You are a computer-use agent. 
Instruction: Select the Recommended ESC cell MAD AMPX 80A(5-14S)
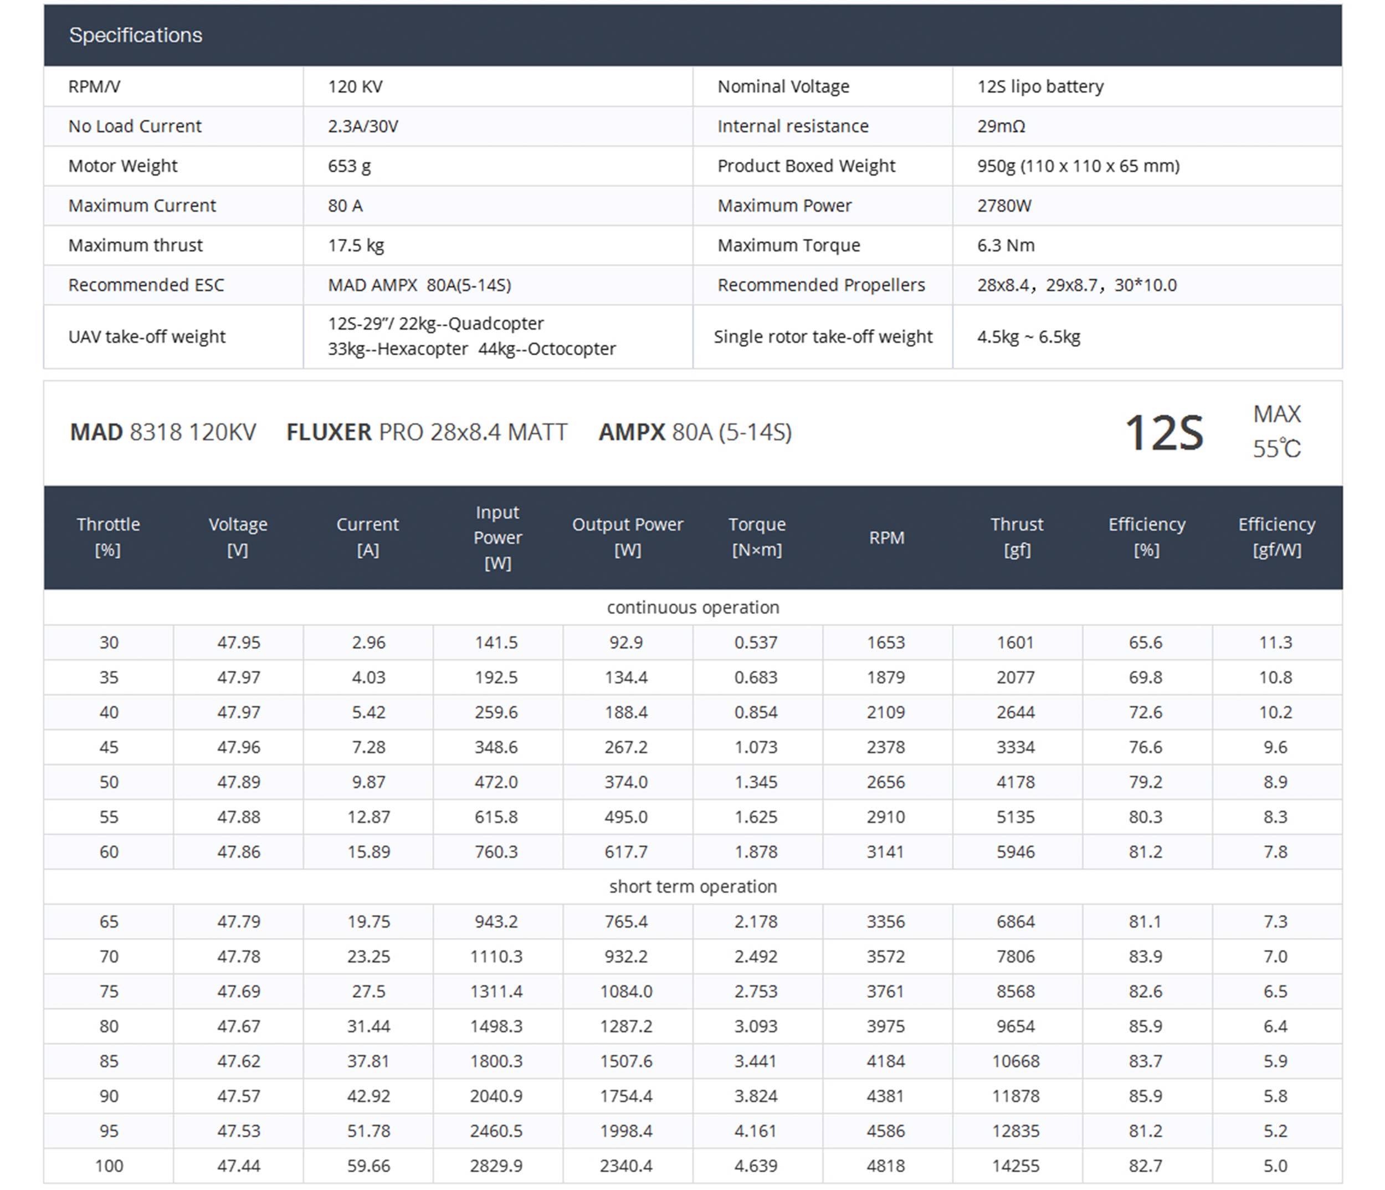point(419,285)
